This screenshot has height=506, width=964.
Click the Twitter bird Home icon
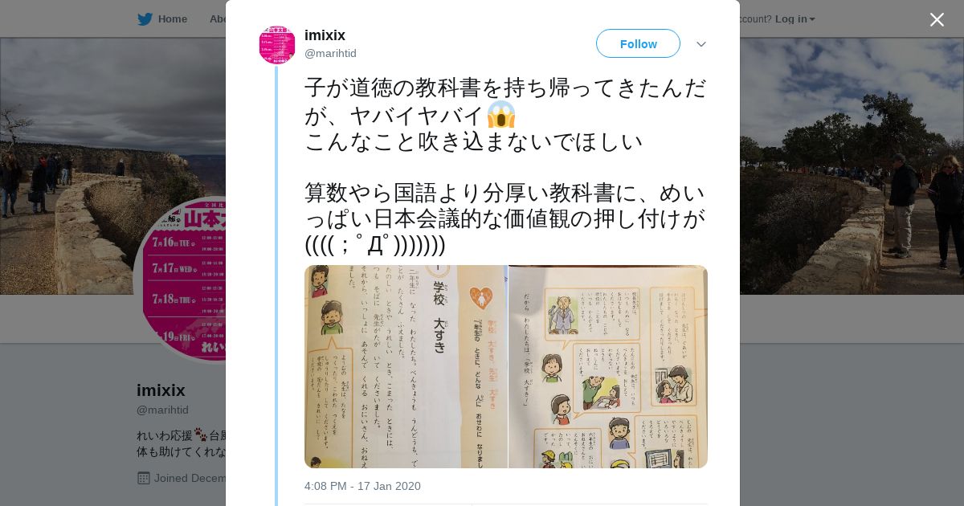(145, 19)
